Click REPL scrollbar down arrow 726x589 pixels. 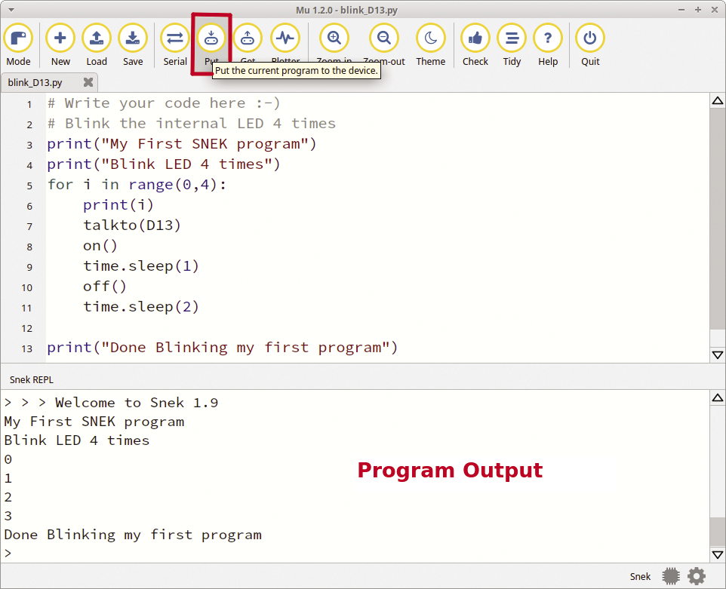point(718,554)
